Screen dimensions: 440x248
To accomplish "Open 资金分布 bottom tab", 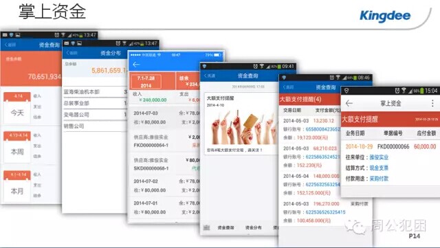I will (253, 227).
